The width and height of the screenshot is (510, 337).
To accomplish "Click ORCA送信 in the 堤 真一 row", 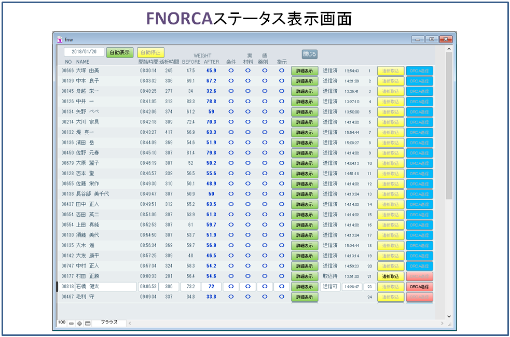I will point(419,133).
